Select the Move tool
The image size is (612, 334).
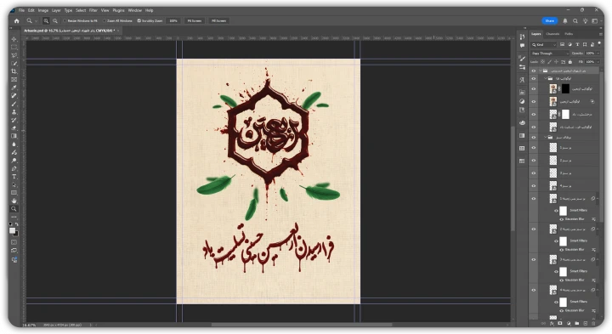14,39
